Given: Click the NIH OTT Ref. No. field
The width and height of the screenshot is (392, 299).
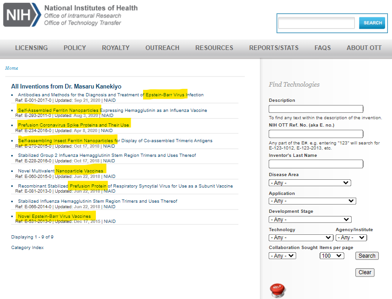Looking at the screenshot, I should 316,134.
